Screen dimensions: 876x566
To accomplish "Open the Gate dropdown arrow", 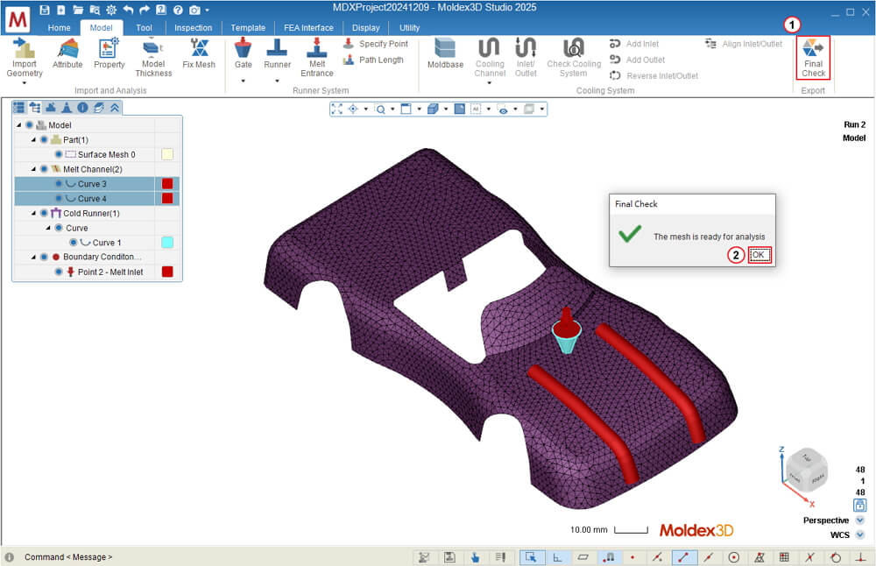I will 243,81.
